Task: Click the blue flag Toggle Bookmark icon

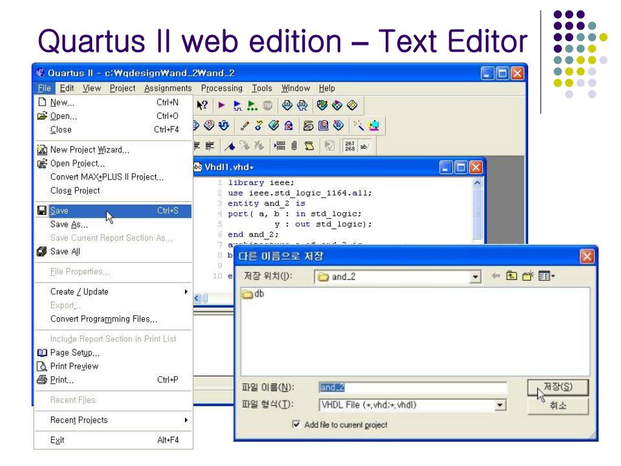Action: tap(230, 146)
